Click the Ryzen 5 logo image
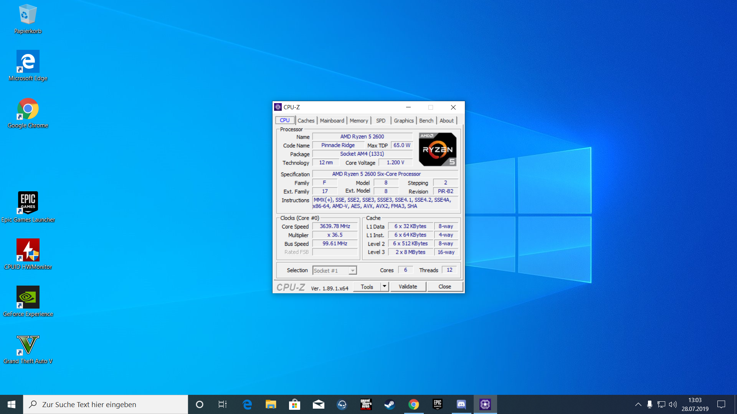 click(x=438, y=149)
